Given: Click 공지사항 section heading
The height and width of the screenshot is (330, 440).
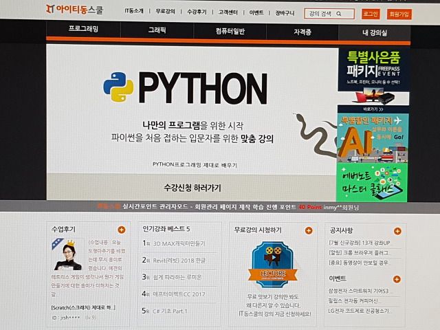Looking at the screenshot, I should (x=342, y=231).
